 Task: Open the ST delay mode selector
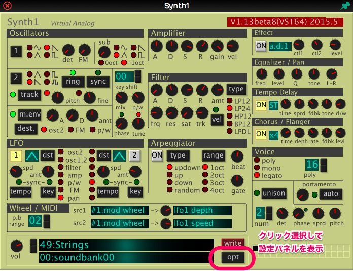[x=273, y=105]
